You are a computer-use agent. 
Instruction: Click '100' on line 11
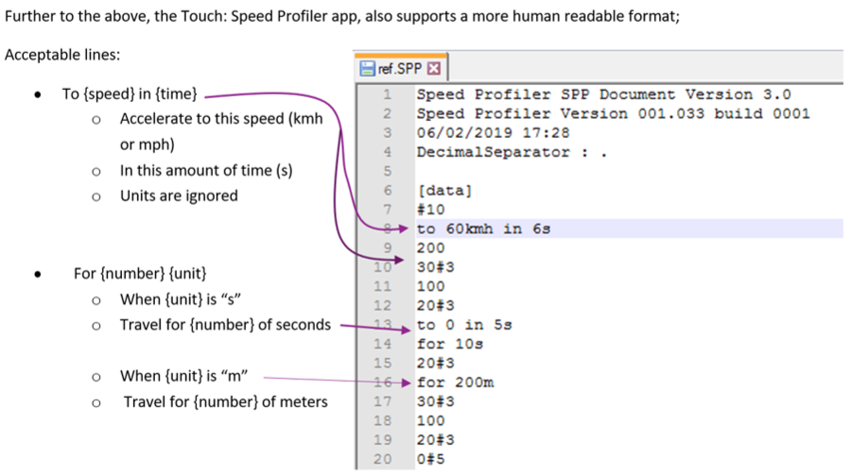[430, 286]
